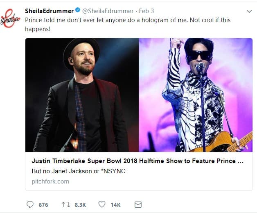Screen dimensions: 257x213
Task: Open the SheilaEdrummer display name profile
Action: pyautogui.click(x=49, y=11)
